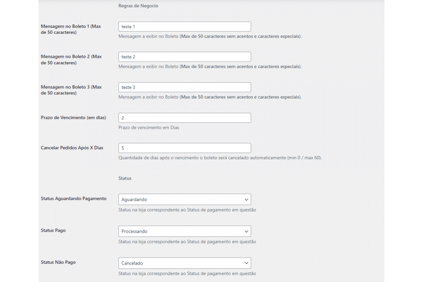Open the Status Pago dropdown

(185, 231)
